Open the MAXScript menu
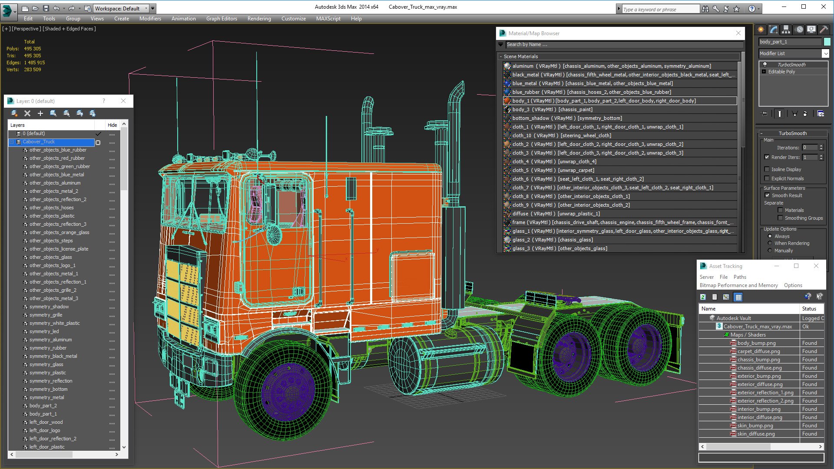This screenshot has height=469, width=834. point(328,19)
